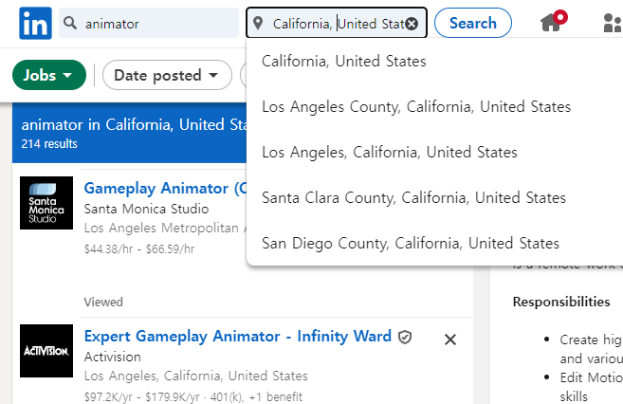Click Los Angeles Metropolitan location text
The width and height of the screenshot is (623, 404).
(x=165, y=228)
